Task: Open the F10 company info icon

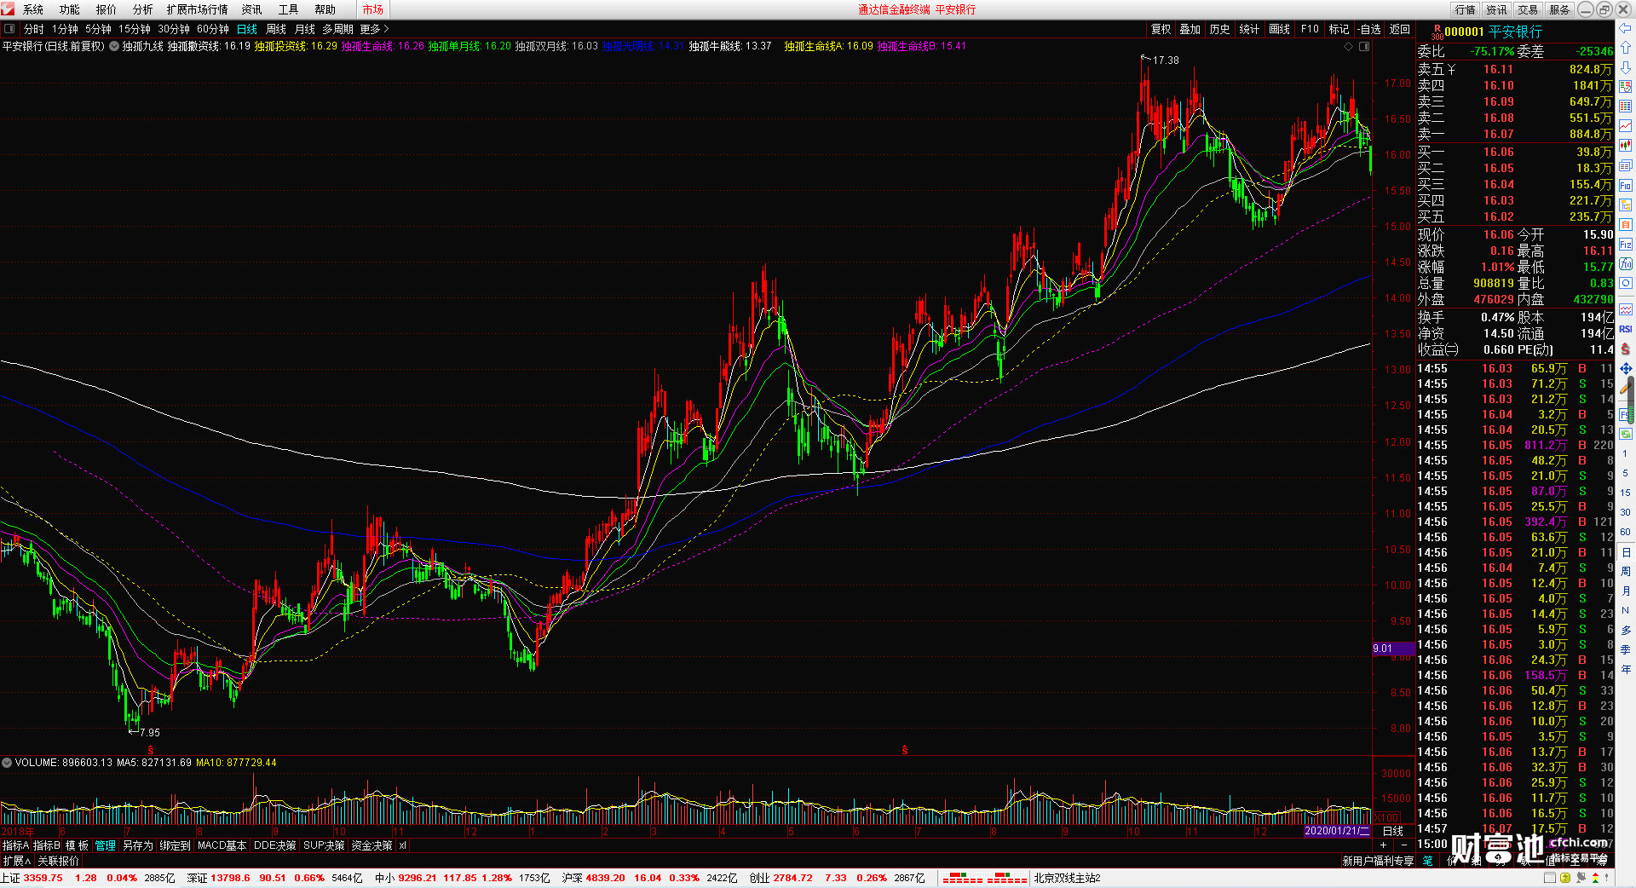Action: point(1626,186)
